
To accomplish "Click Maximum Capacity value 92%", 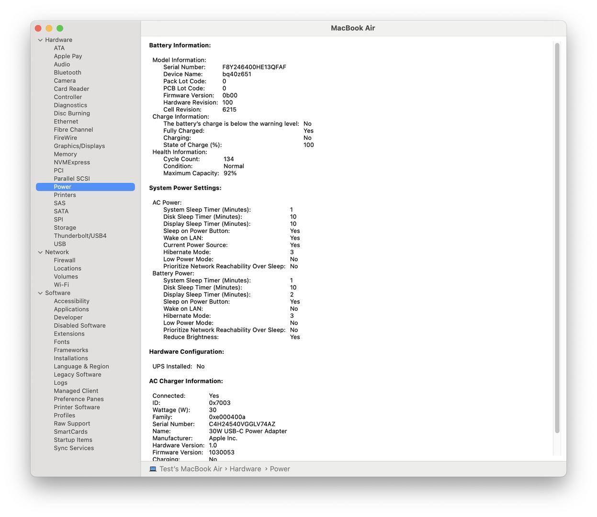I will pyautogui.click(x=230, y=173).
